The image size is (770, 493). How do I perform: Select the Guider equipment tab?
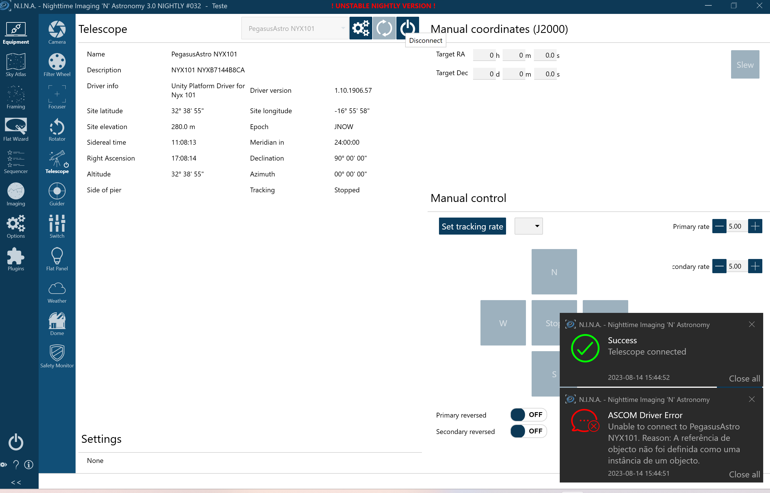pos(57,195)
